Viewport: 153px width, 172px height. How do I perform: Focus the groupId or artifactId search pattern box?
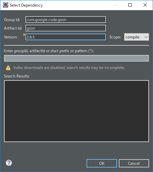coord(76,58)
